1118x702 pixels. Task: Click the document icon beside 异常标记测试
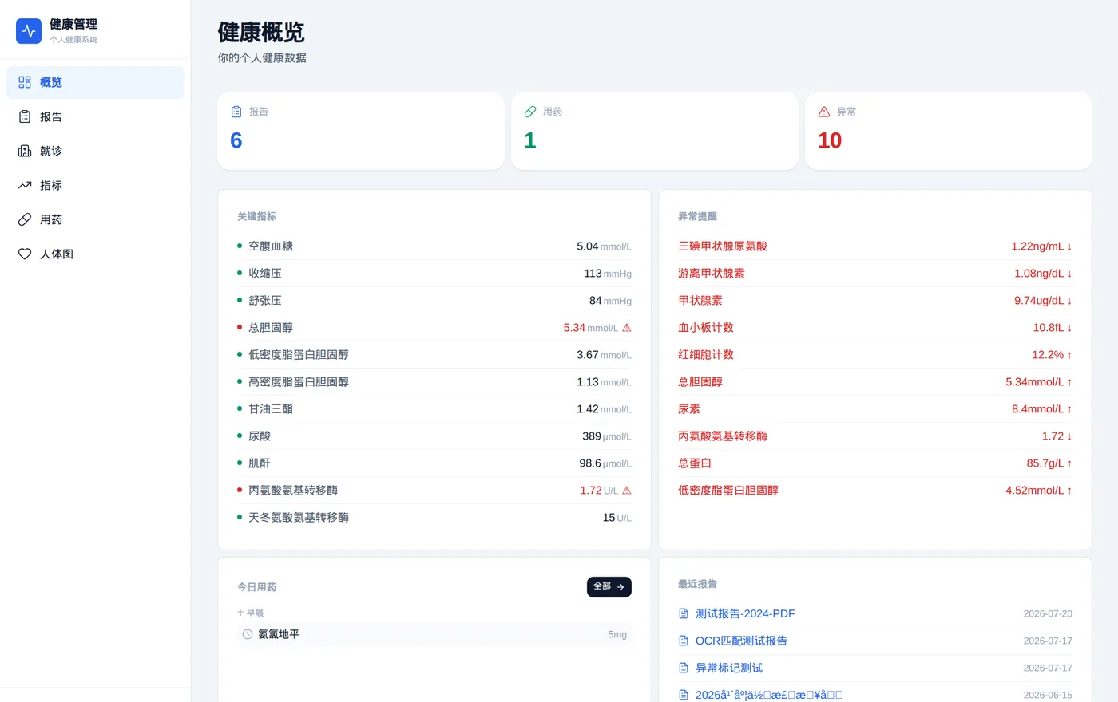click(x=684, y=668)
